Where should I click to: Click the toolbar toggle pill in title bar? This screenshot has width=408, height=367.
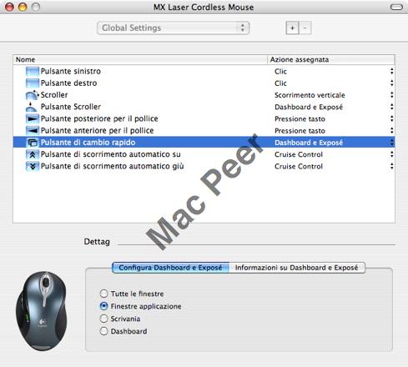396,7
